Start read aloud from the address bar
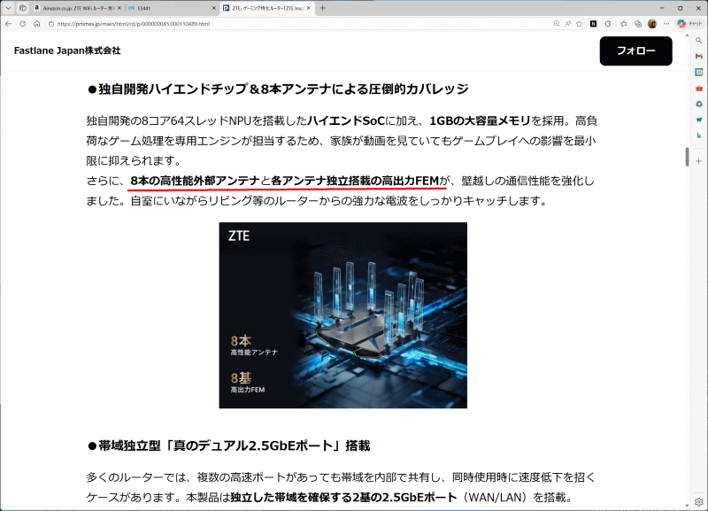 pos(568,25)
